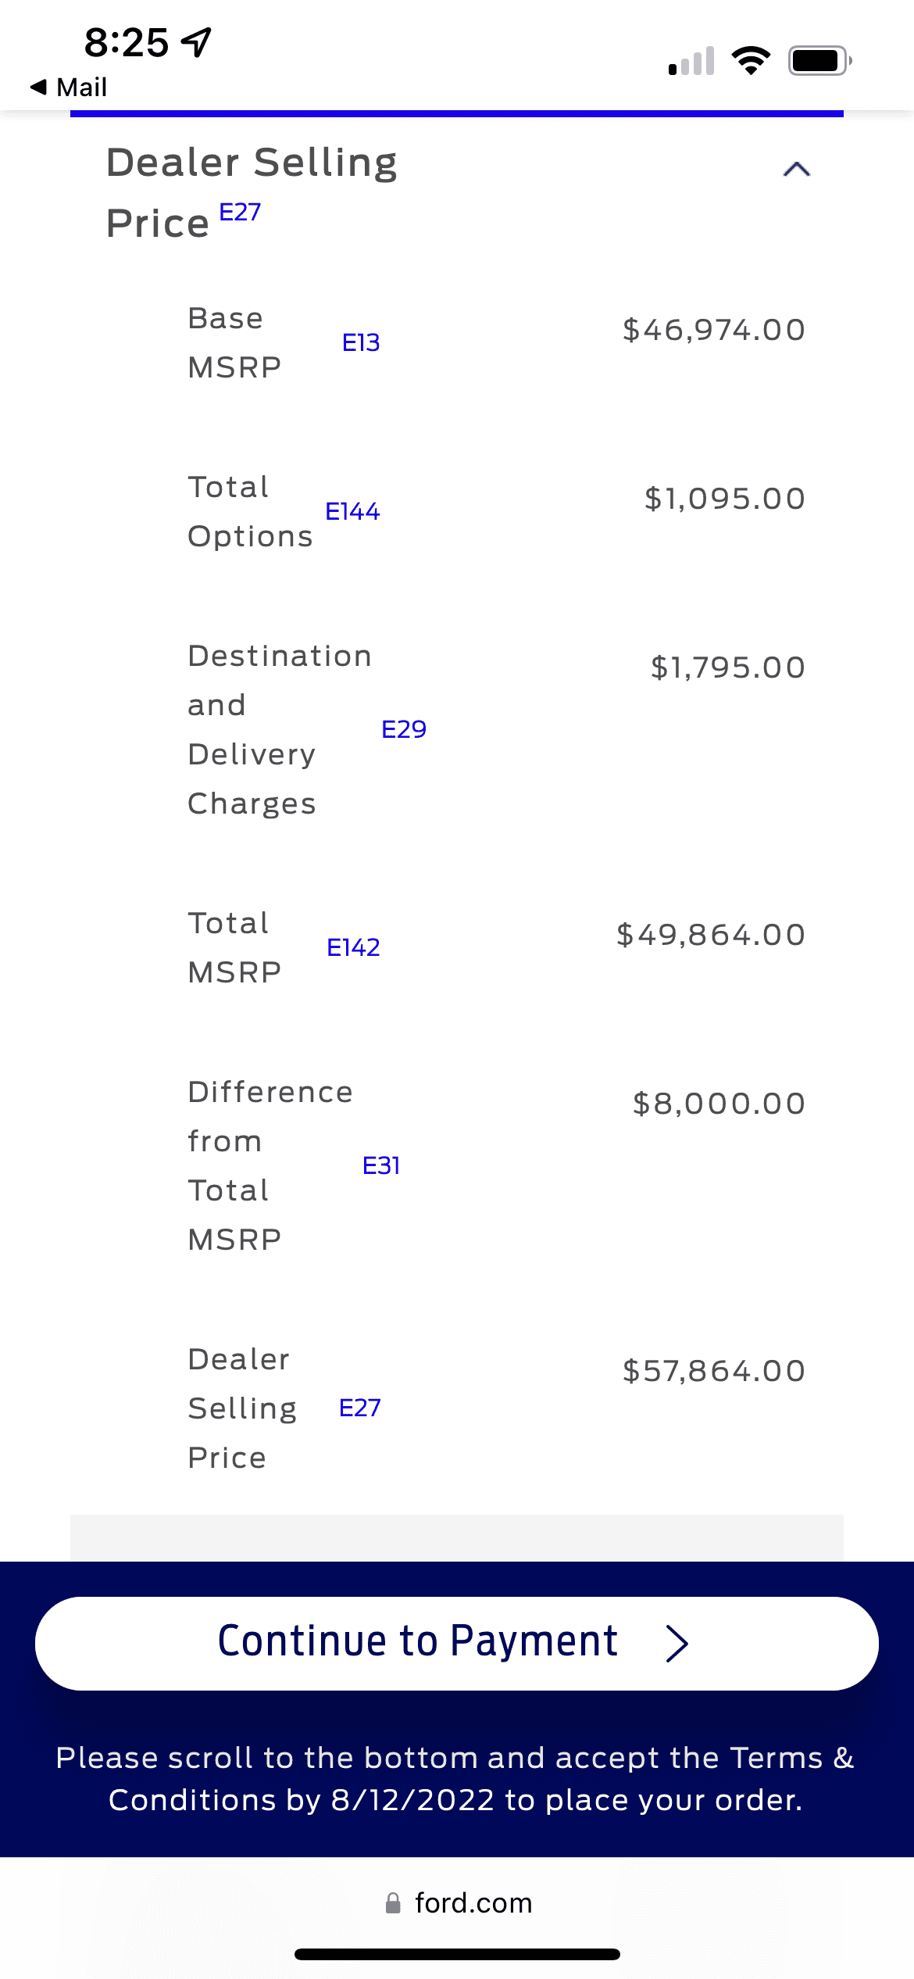Screen dimensions: 914x1979
Task: Collapse the Dealer Selling Price section
Action: click(x=796, y=169)
